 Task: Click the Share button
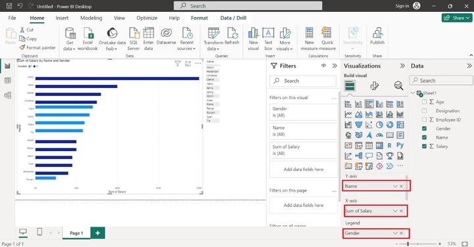pos(457,18)
